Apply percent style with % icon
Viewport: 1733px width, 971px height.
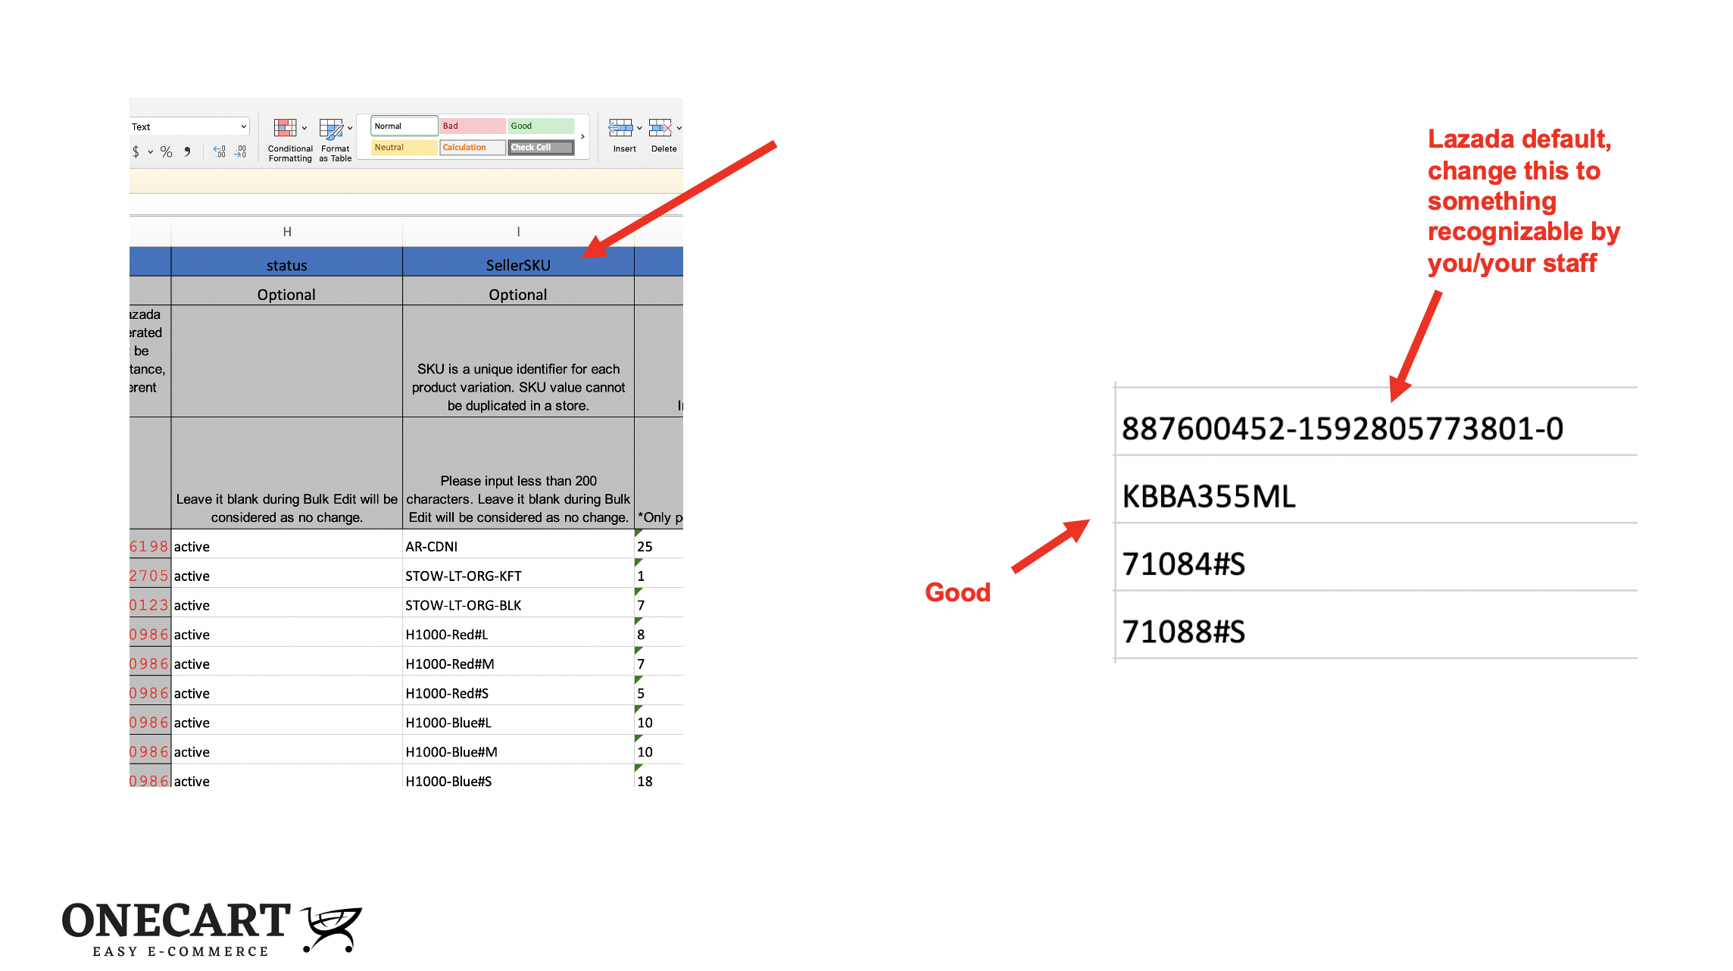pyautogui.click(x=166, y=152)
